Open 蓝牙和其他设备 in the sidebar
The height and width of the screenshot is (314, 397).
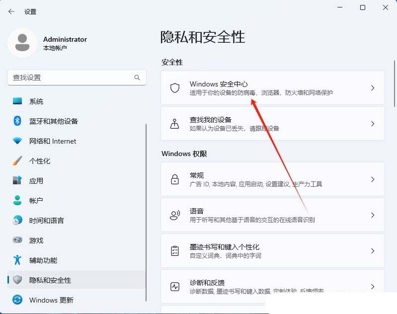click(76, 121)
